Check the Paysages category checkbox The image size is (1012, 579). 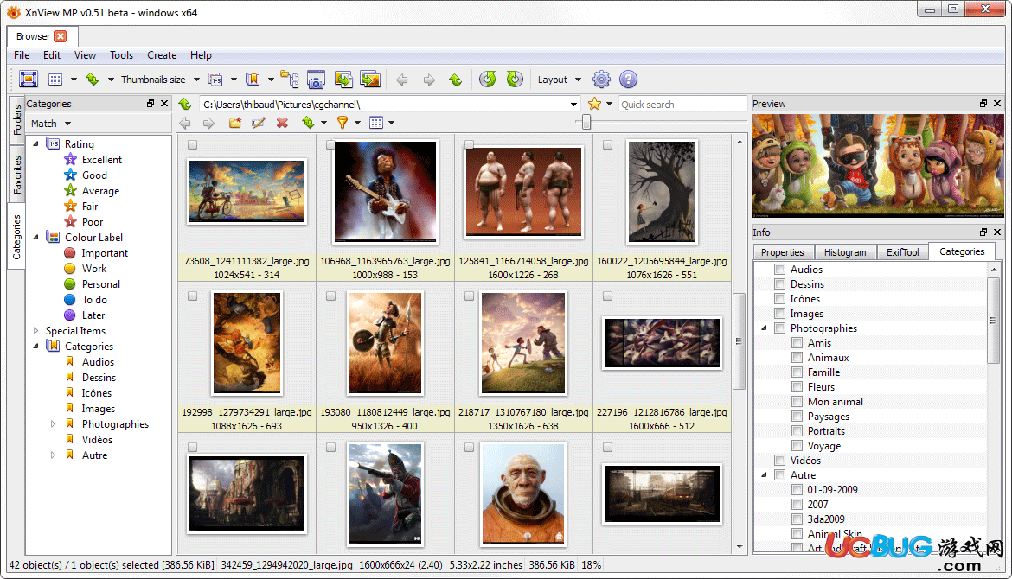pyautogui.click(x=797, y=416)
